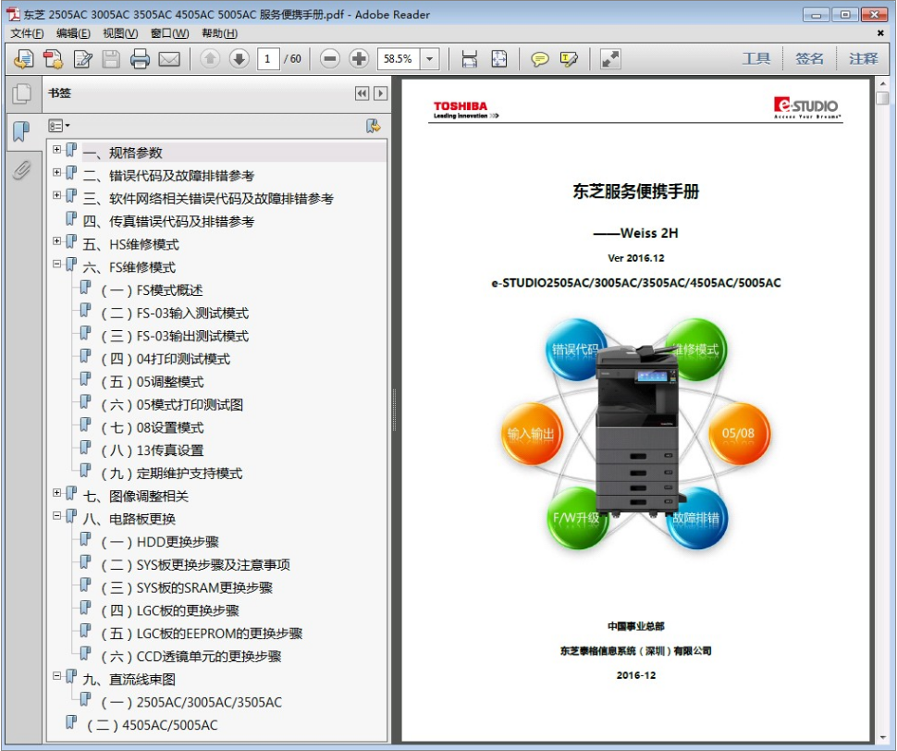Open the attachments paperclip panel
The width and height of the screenshot is (897, 751).
(x=22, y=170)
